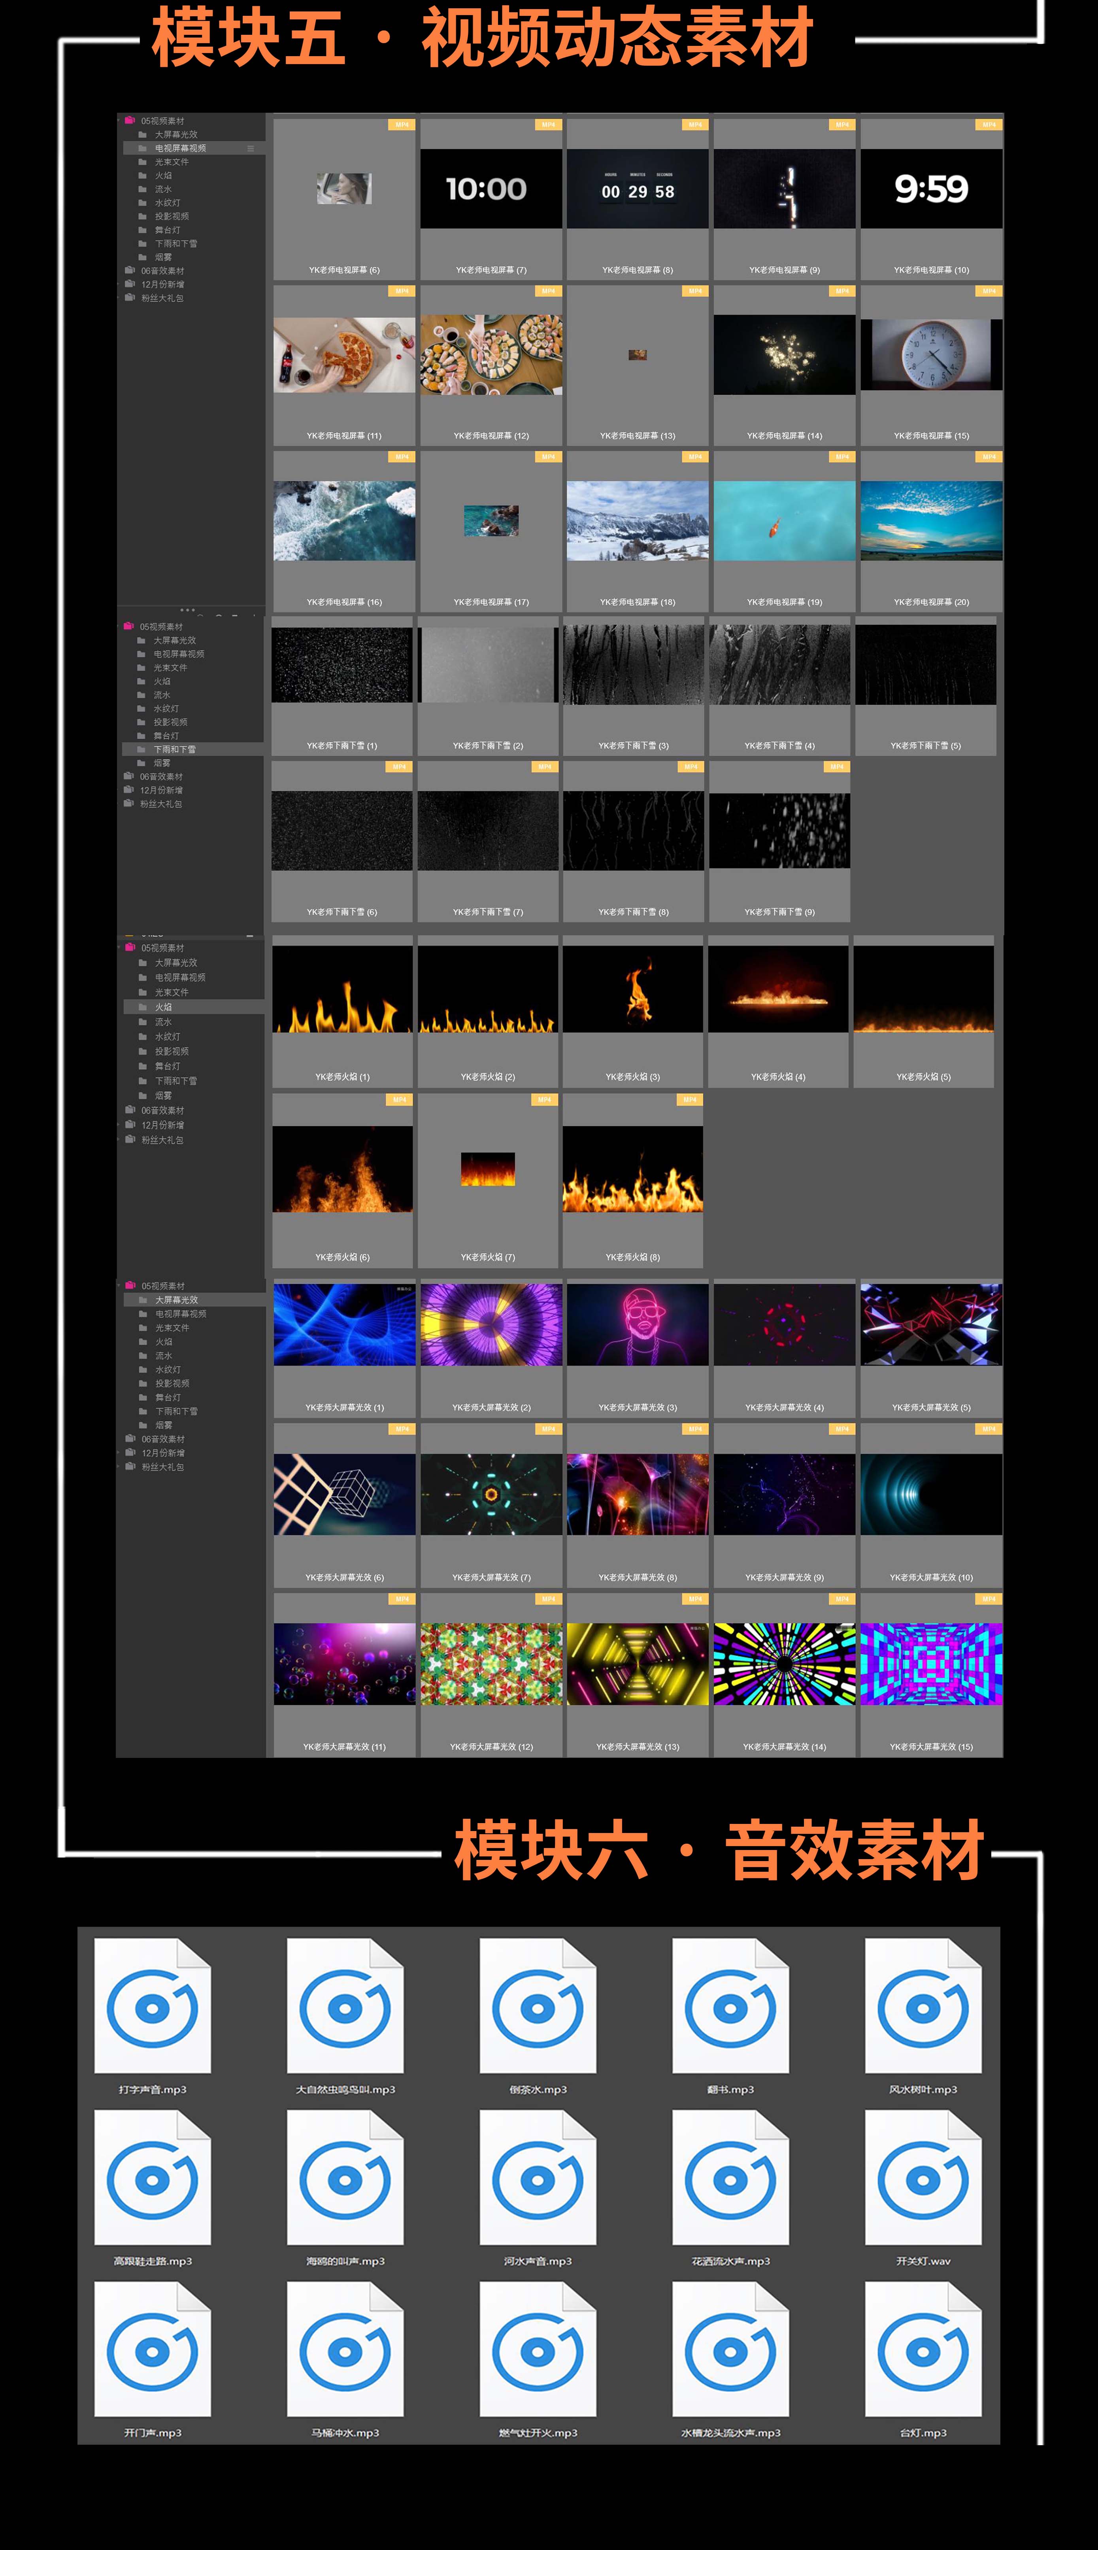Open the 大自然虫鸣鸟叫.mp3 file icon
This screenshot has width=1098, height=2550.
345,2005
